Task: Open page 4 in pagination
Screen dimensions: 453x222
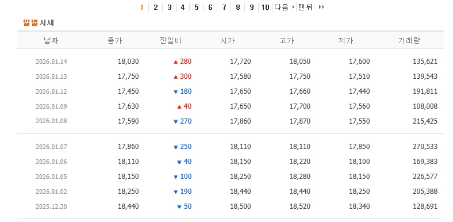Action: 183,7
